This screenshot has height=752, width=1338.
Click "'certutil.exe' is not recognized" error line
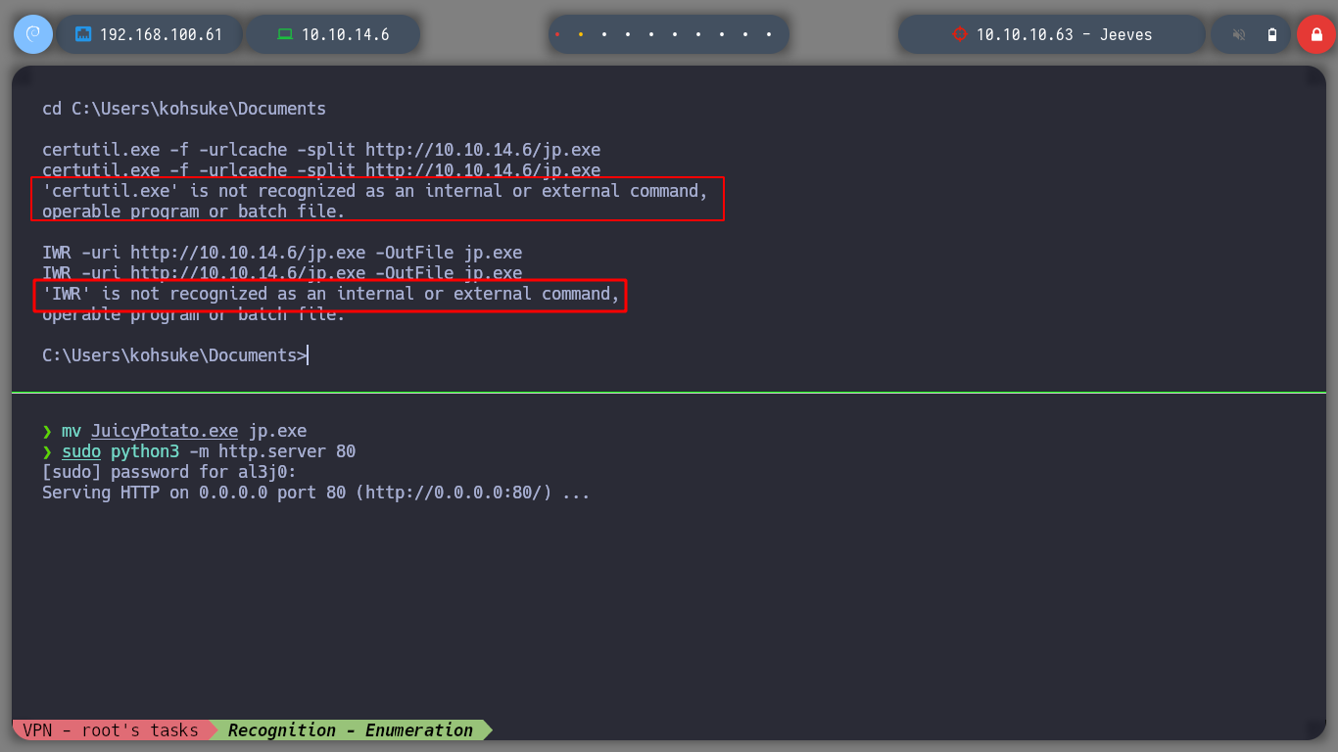[375, 191]
